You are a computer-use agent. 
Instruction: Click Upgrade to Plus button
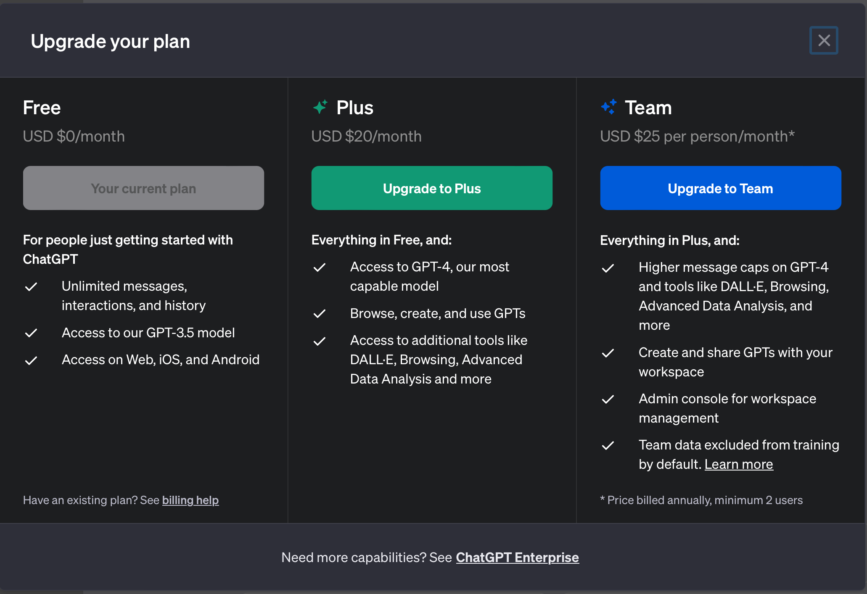point(431,188)
